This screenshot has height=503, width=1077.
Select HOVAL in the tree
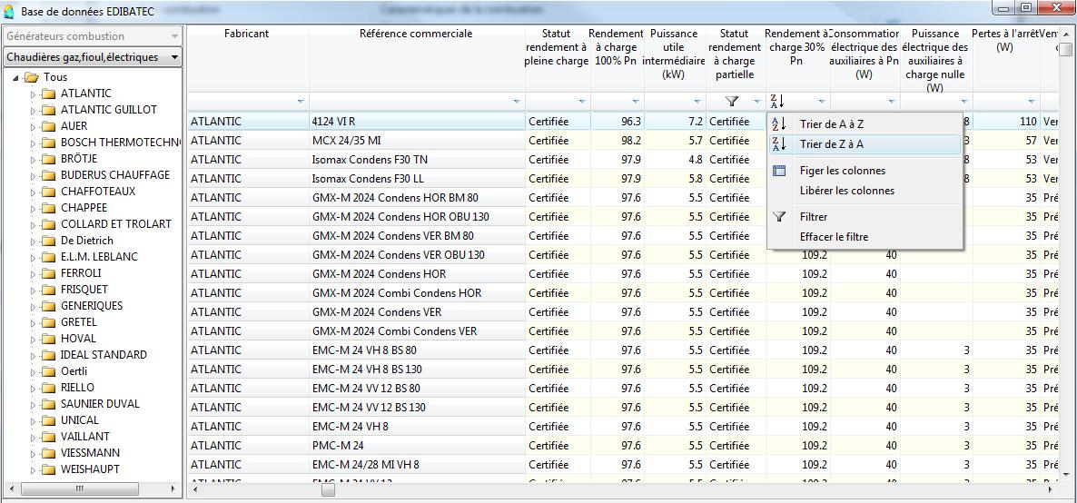click(78, 339)
